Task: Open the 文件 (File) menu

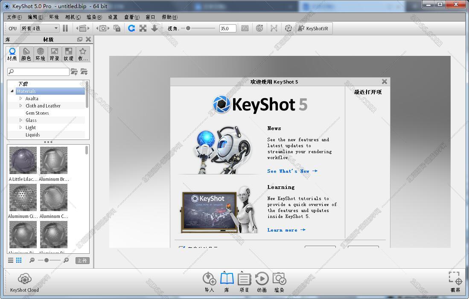Action: (x=15, y=17)
